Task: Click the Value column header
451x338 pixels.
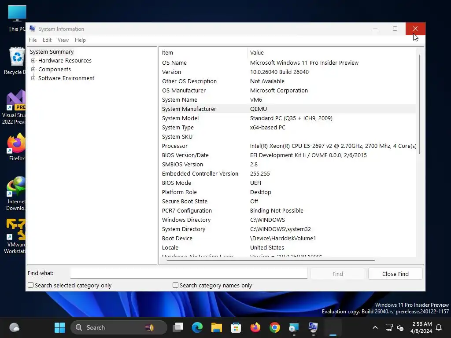Action: click(x=331, y=53)
